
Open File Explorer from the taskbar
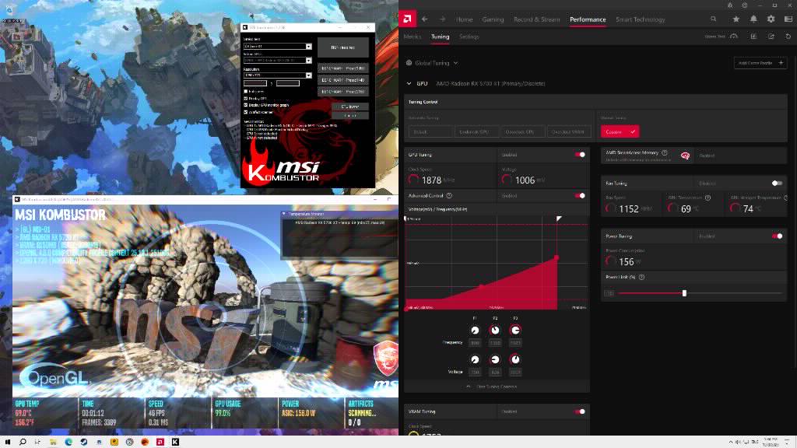[53, 442]
